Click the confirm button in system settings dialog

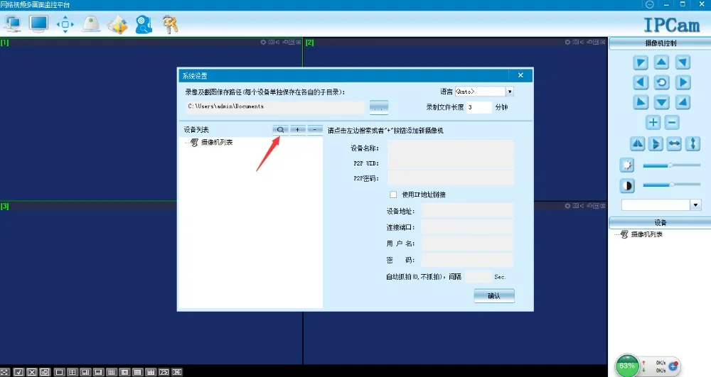point(494,296)
